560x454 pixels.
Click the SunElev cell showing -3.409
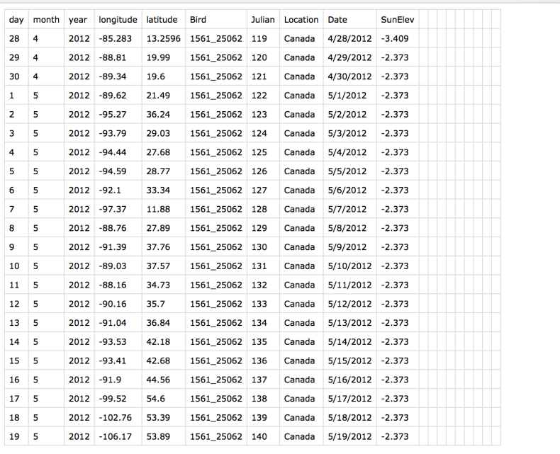tap(394, 38)
